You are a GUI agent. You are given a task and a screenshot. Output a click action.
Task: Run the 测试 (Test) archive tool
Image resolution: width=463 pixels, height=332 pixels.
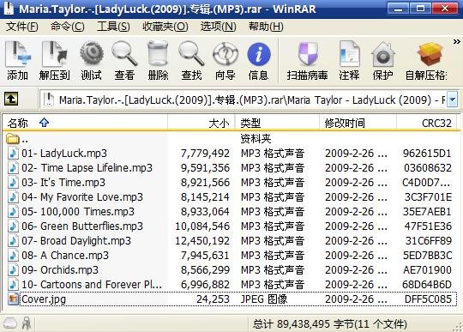(x=92, y=61)
